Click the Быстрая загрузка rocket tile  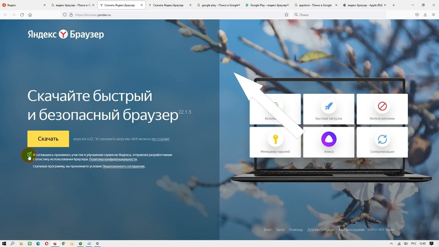[x=329, y=109]
